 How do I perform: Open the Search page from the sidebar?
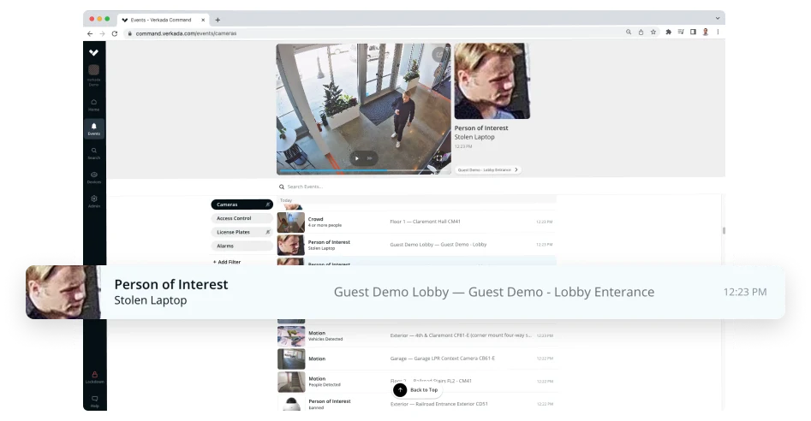click(x=93, y=153)
